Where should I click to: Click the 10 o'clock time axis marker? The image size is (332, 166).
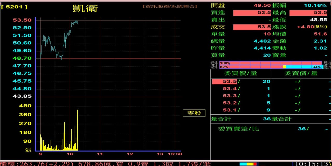click(x=70, y=154)
